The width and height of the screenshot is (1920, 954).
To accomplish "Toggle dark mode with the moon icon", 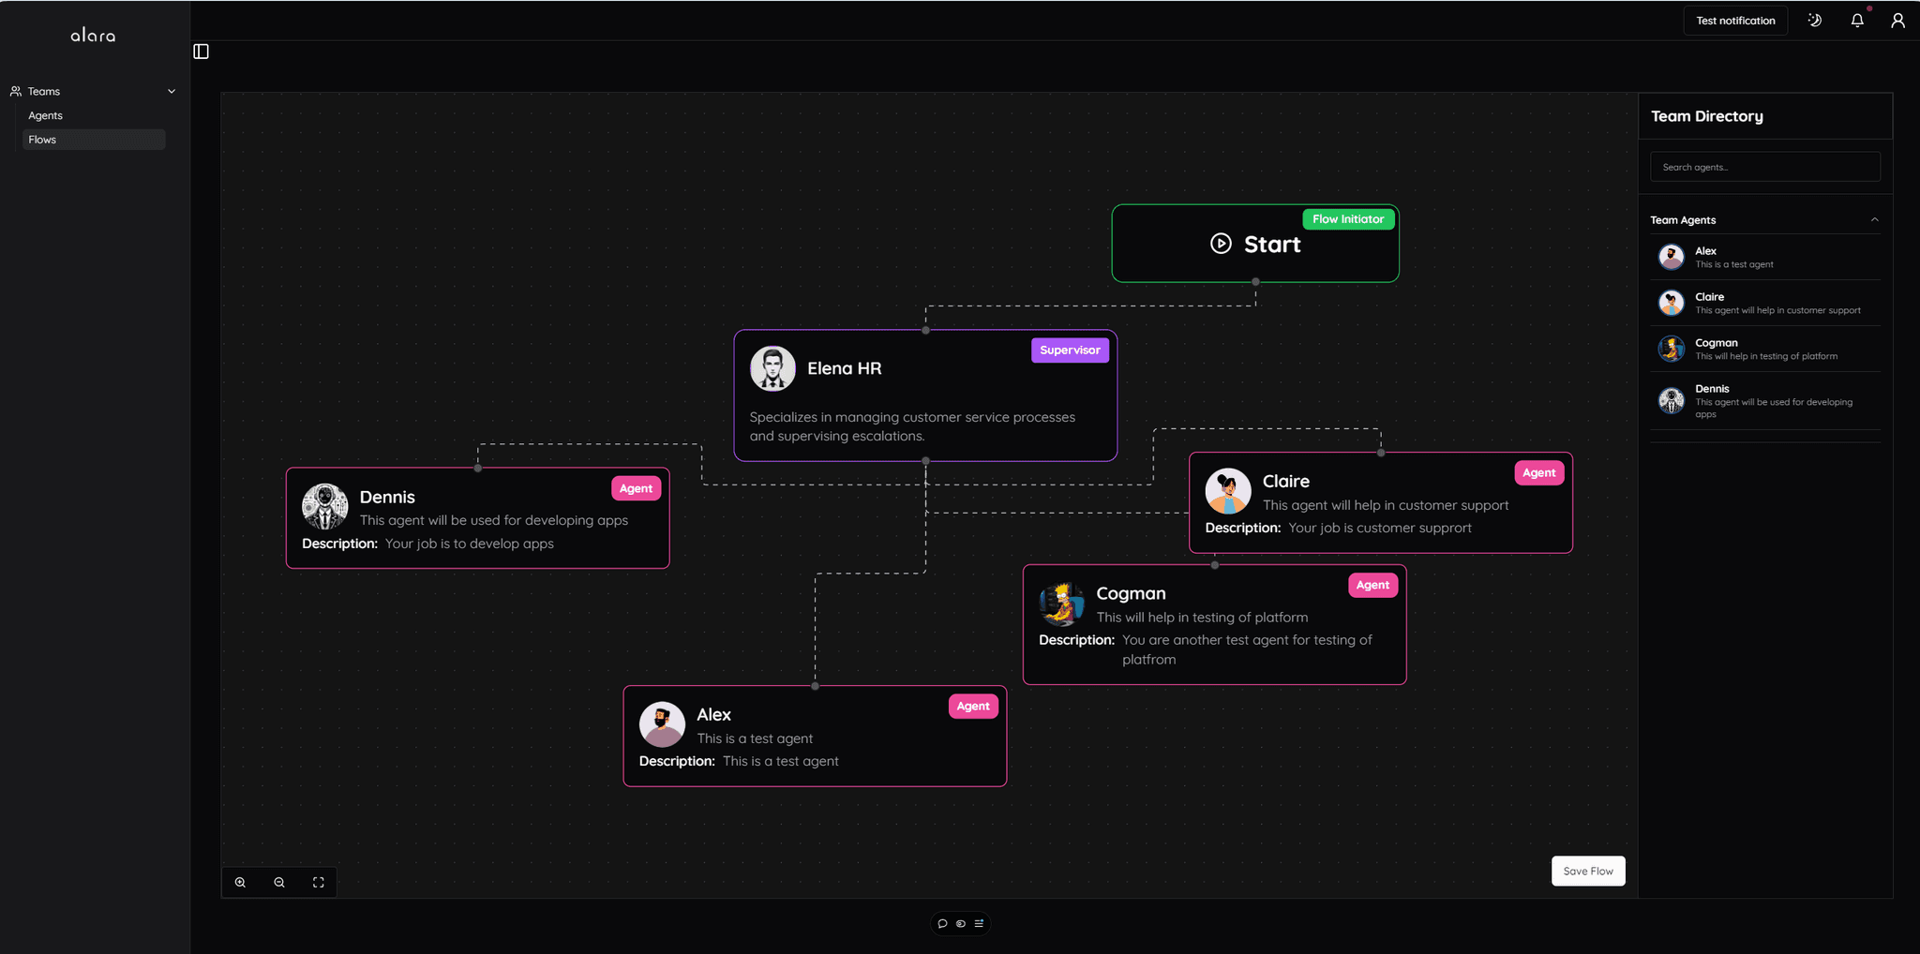I will 1815,21.
